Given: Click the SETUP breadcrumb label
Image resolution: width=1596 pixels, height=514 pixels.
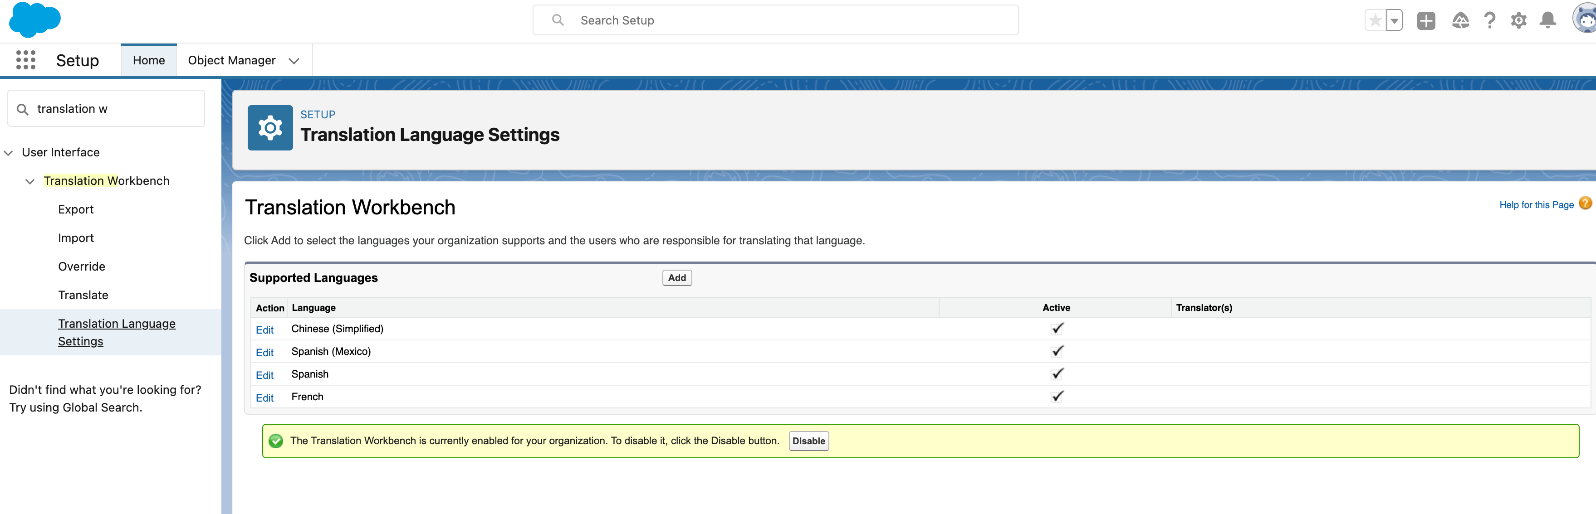Looking at the screenshot, I should pos(317,115).
